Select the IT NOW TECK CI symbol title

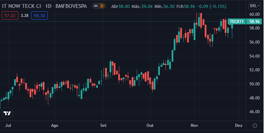point(21,6)
